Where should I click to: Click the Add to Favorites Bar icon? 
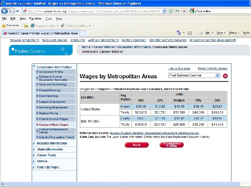coord(26,25)
